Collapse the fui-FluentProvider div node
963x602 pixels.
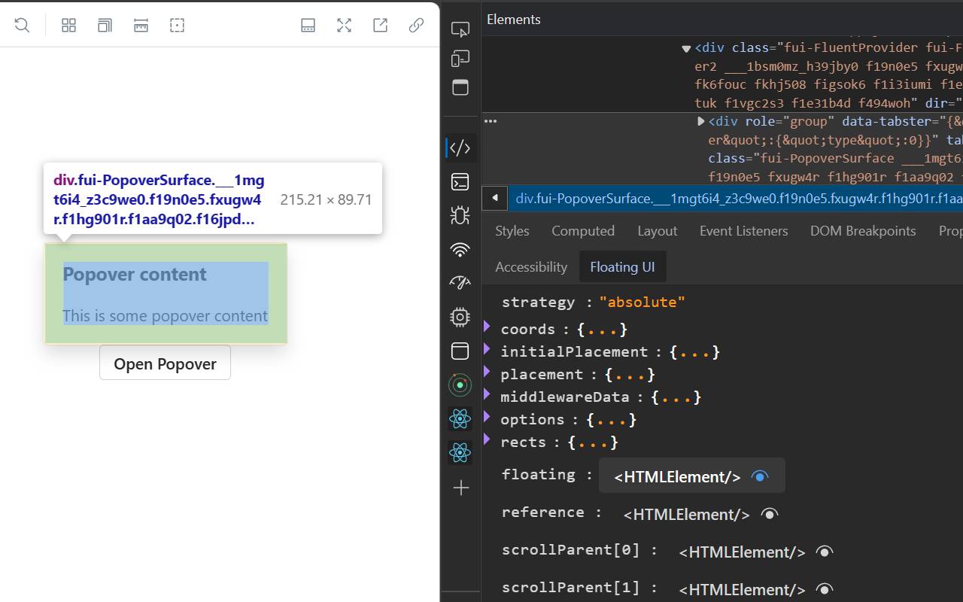point(686,48)
